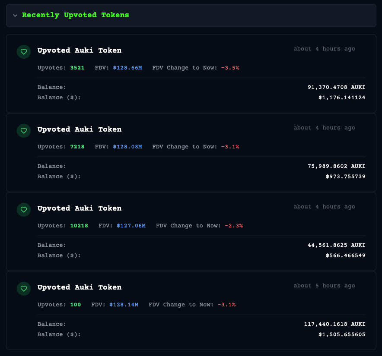382x356 pixels.
Task: Click upvote count 3521
Action: point(77,68)
